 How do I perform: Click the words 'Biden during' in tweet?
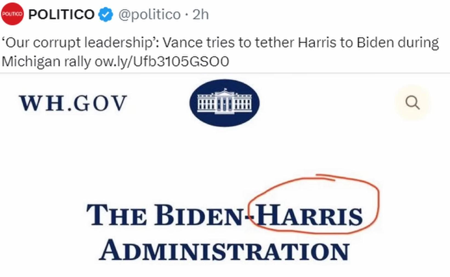398,43
